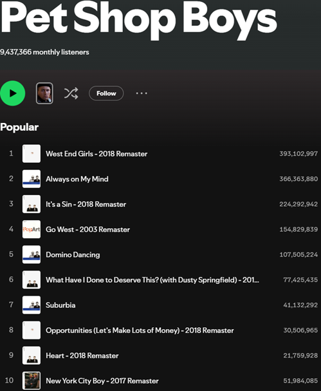Click track number 6 beside What Have I Done
321x391 pixels.
11,280
